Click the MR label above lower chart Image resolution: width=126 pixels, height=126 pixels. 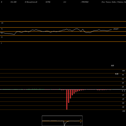[x=112, y=66]
